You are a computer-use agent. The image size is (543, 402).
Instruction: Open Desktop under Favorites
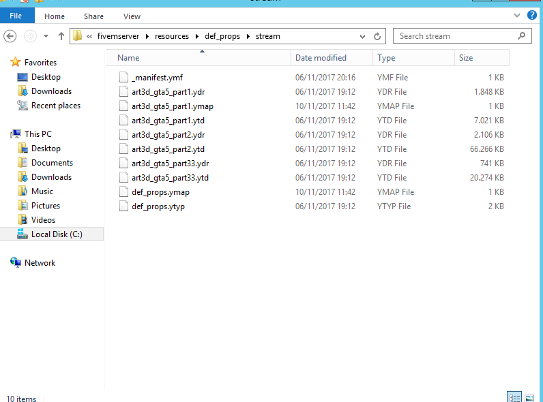click(46, 77)
